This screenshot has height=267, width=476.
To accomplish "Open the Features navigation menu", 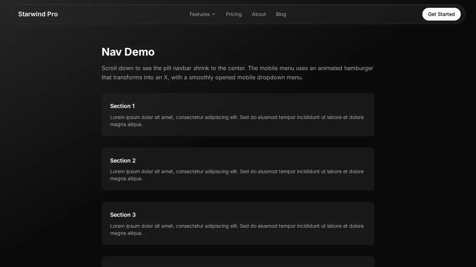I will 200,14.
